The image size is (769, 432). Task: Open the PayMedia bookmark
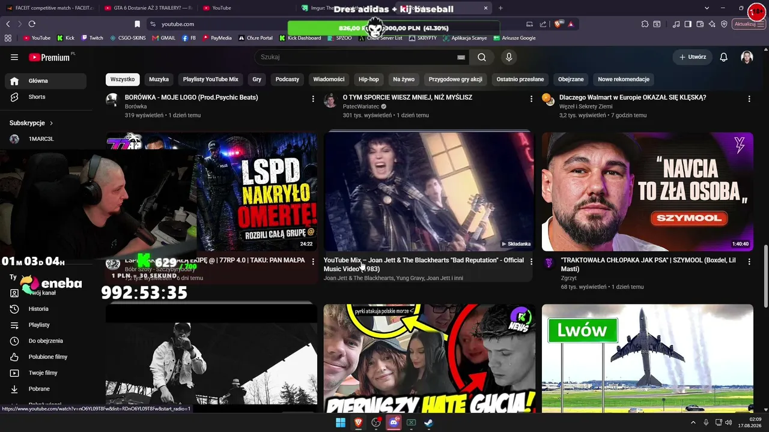pyautogui.click(x=217, y=38)
